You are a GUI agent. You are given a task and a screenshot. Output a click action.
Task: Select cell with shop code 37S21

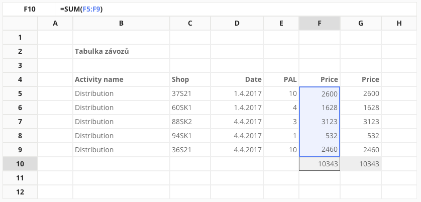tap(190, 93)
